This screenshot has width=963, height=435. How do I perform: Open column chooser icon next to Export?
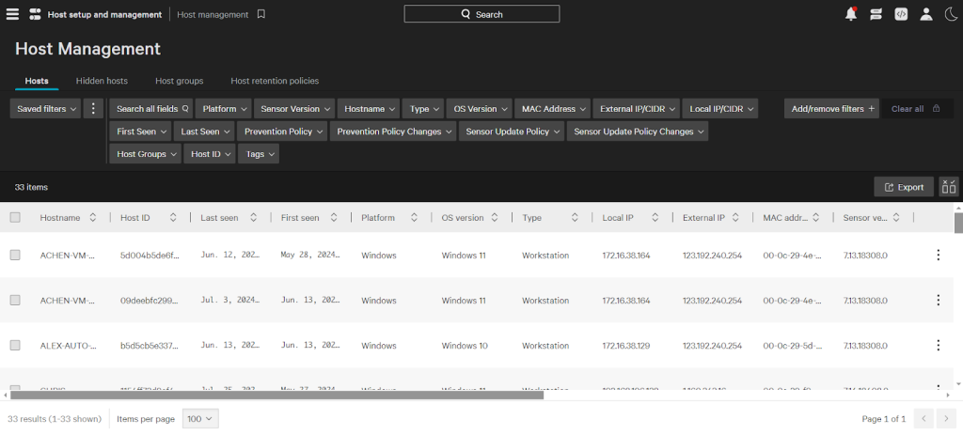point(949,187)
